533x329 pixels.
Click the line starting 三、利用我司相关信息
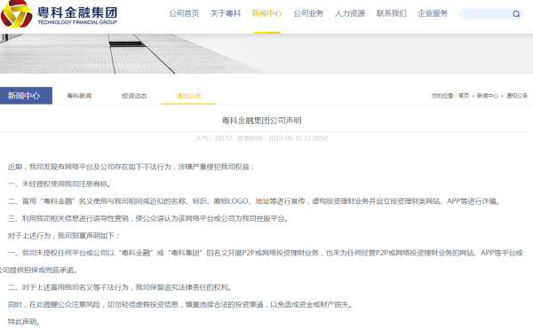pyautogui.click(x=148, y=219)
